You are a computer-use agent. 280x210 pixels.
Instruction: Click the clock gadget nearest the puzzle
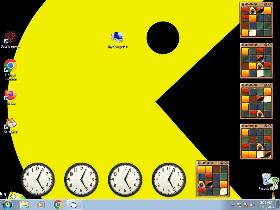click(169, 180)
